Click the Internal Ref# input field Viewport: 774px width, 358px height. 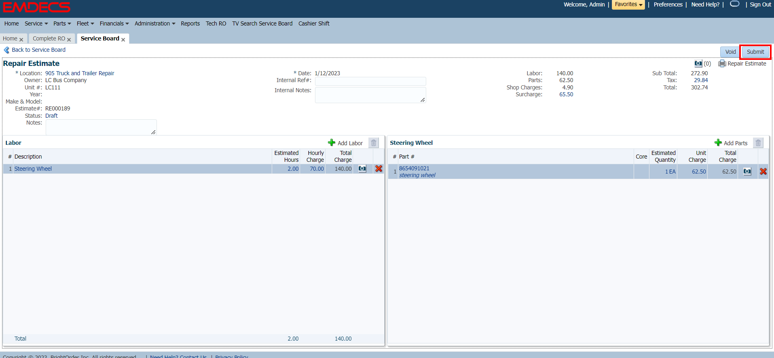coord(370,81)
